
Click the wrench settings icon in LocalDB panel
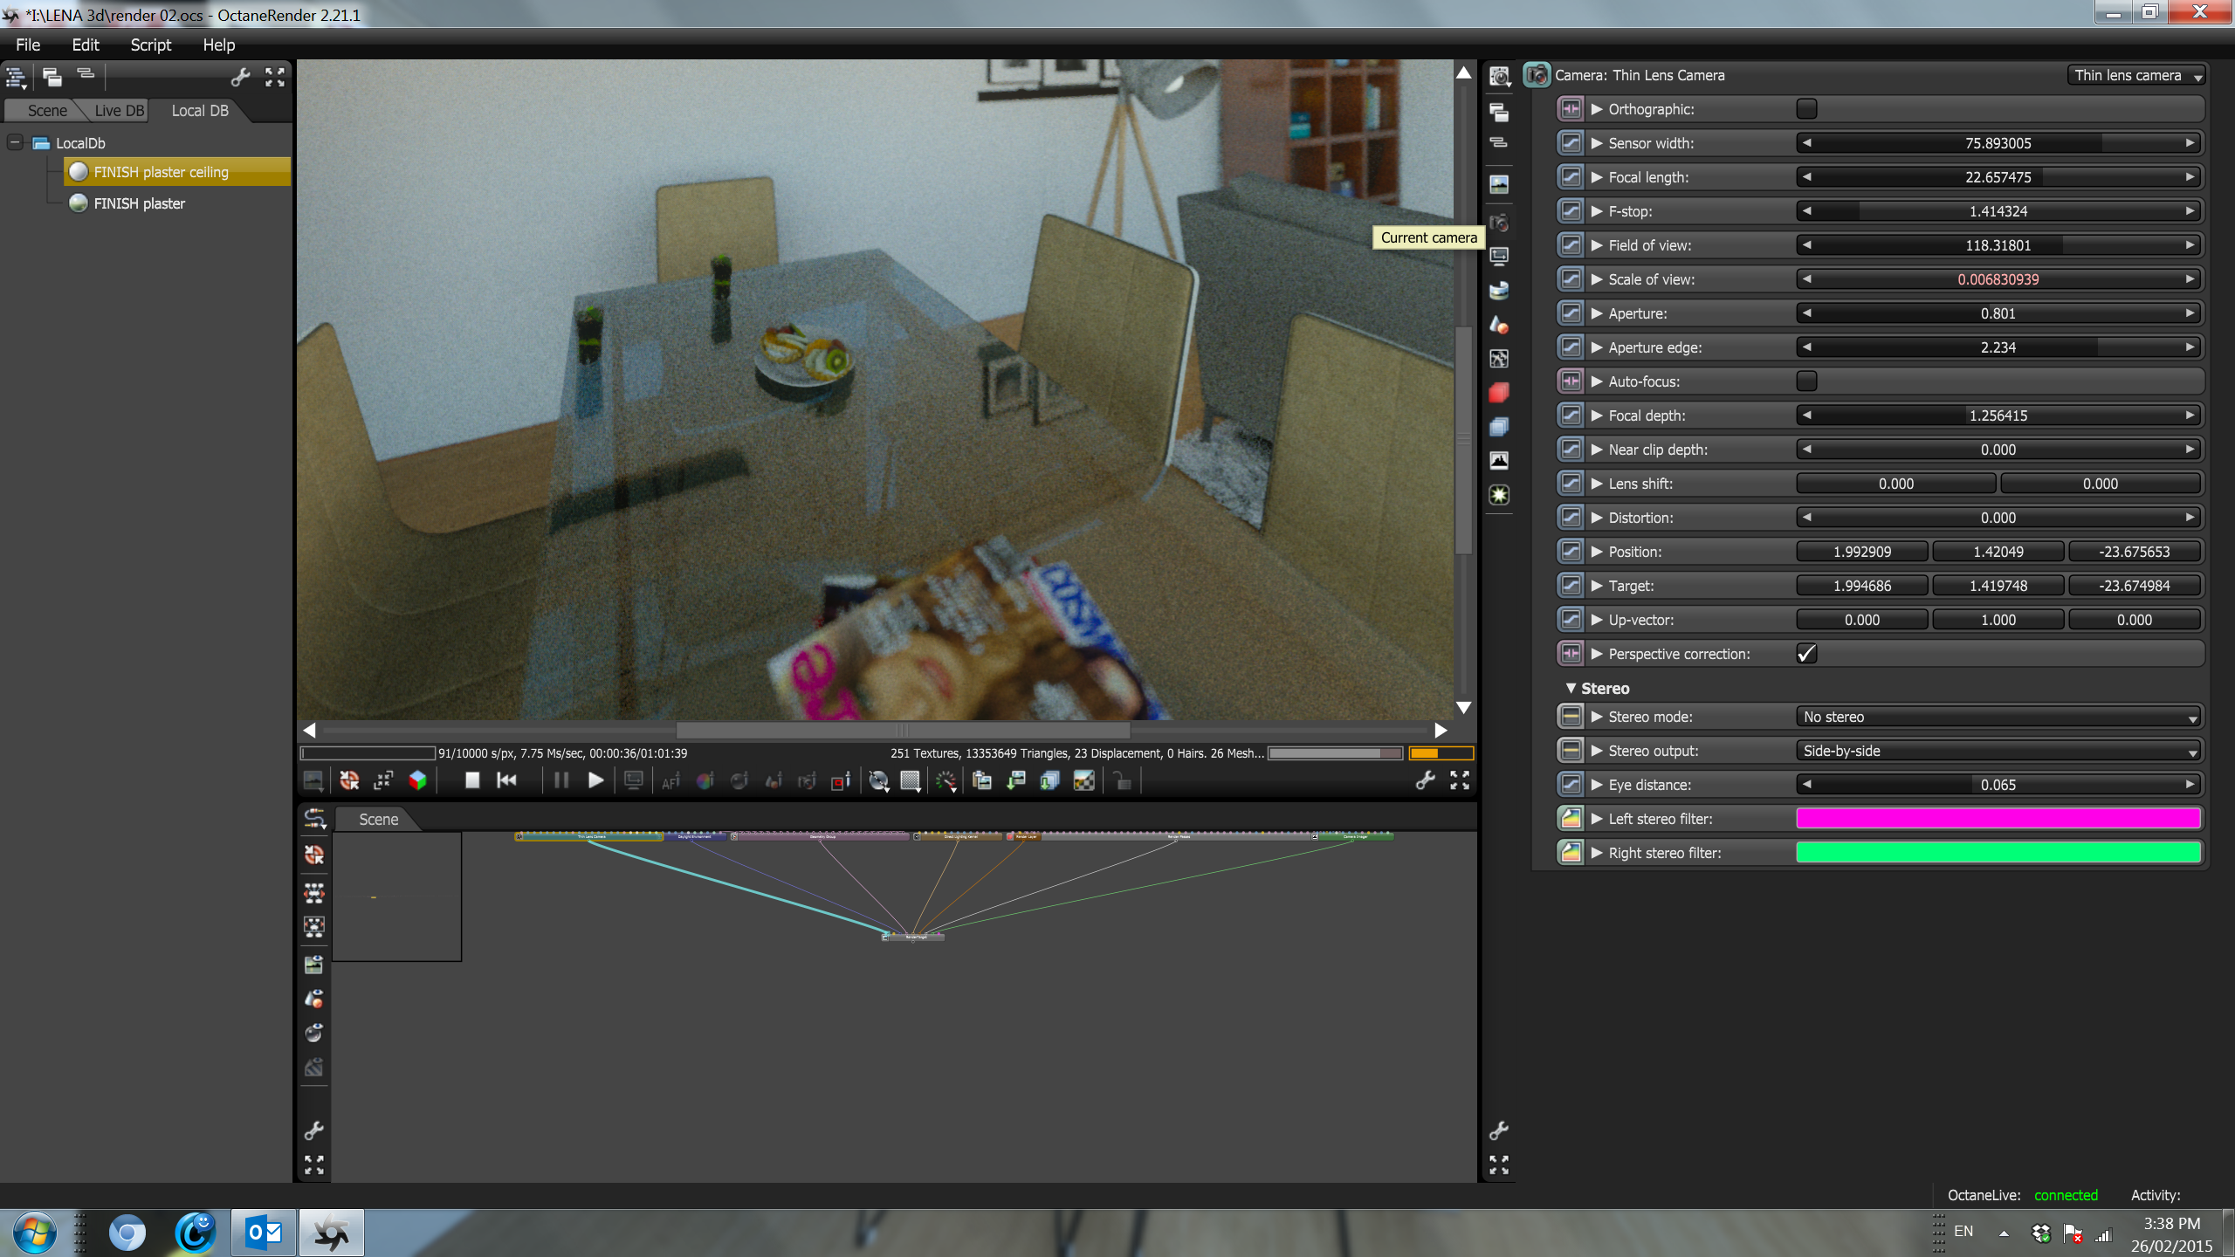pyautogui.click(x=240, y=78)
